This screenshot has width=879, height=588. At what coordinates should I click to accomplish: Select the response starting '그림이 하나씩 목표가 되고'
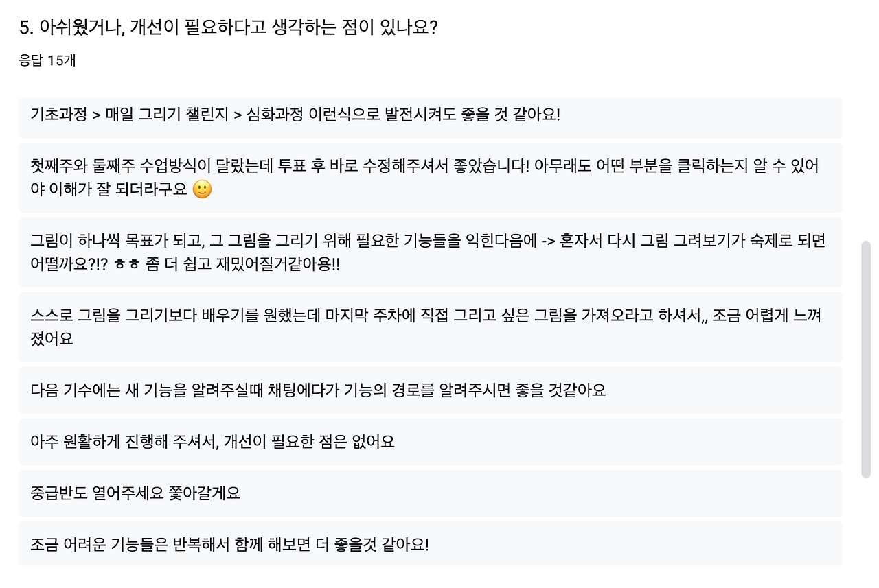coord(431,252)
